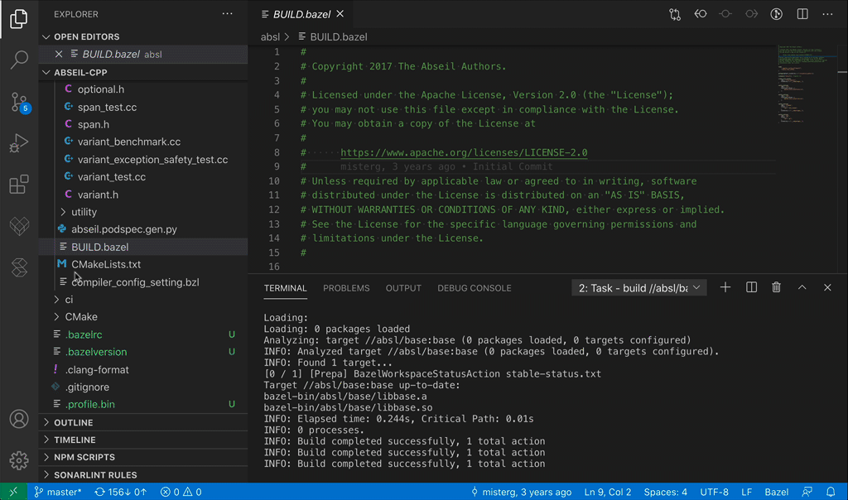Synchronize changes 156 down 0 up
Screen dimensions: 848x500
click(x=120, y=492)
